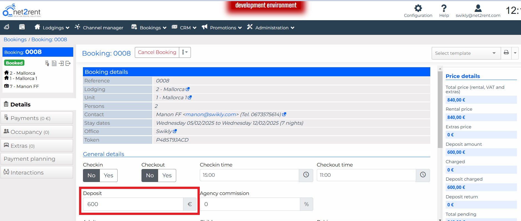Open the Select template dropdown
This screenshot has width=521, height=221.
466,53
